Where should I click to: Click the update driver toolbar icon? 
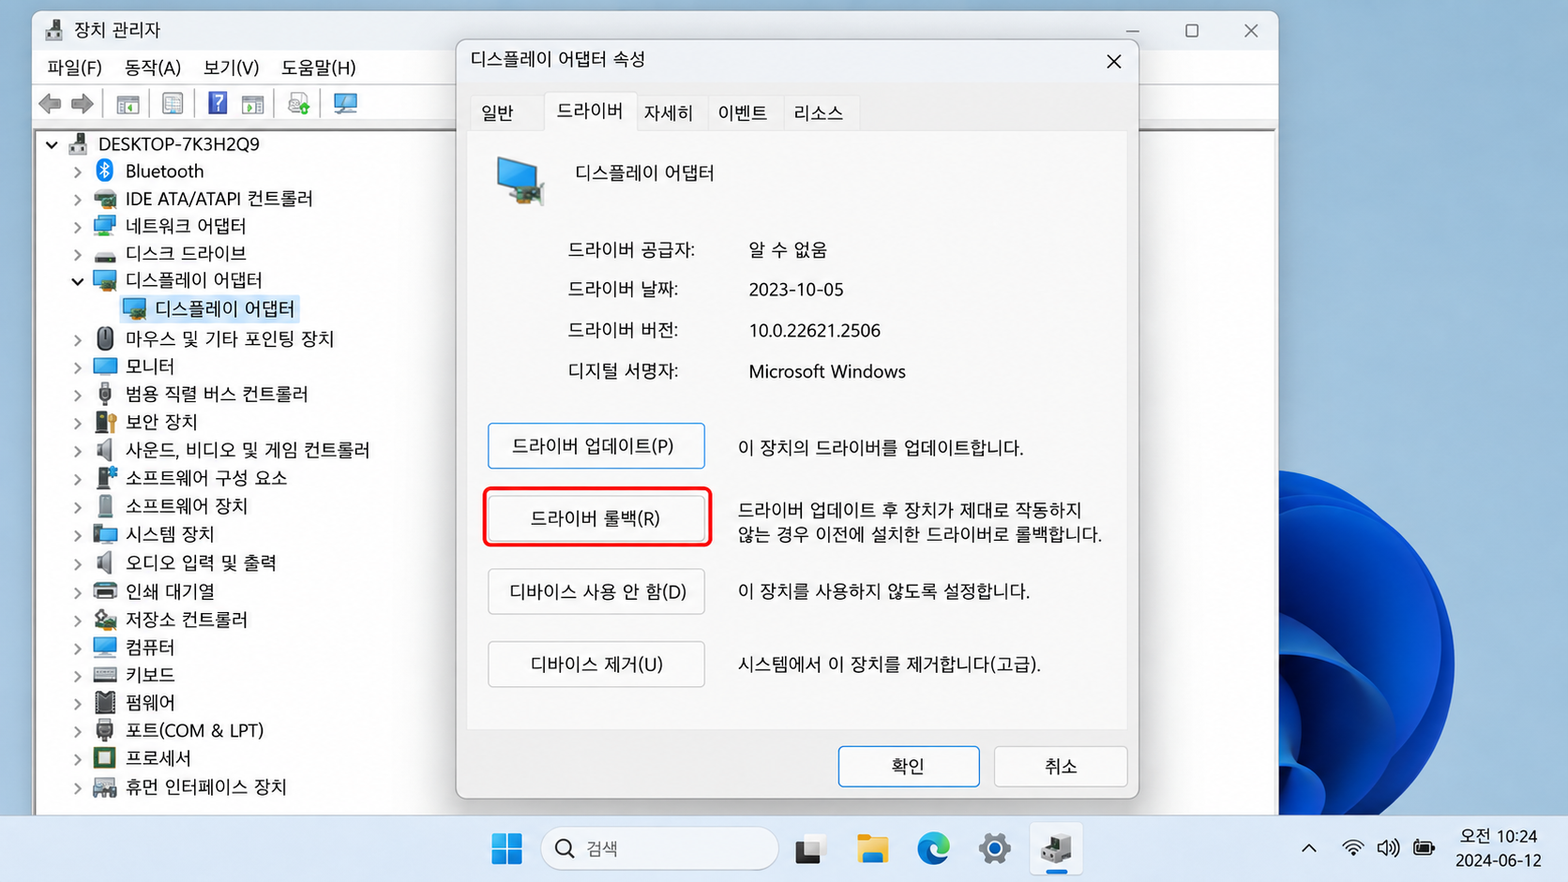click(298, 103)
